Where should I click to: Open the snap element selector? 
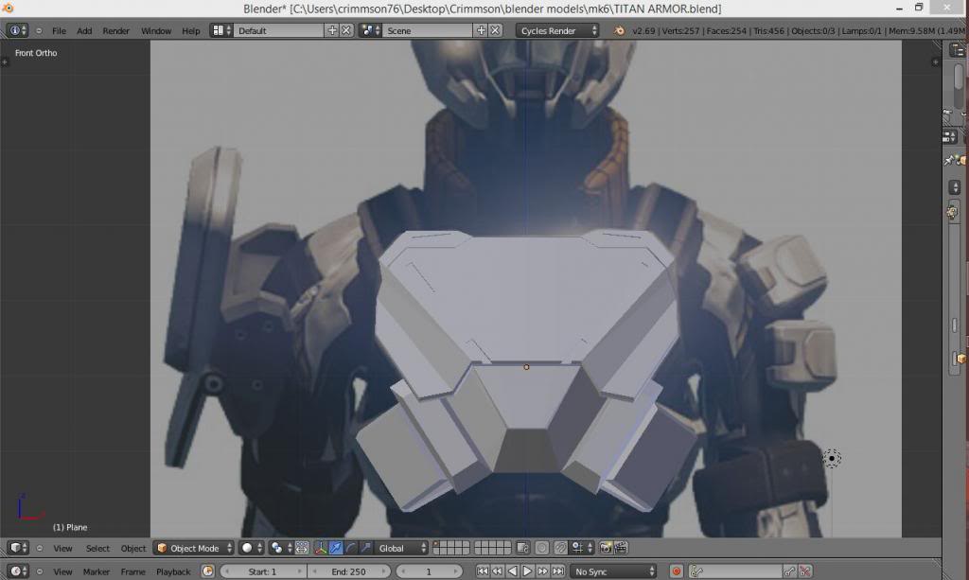582,548
